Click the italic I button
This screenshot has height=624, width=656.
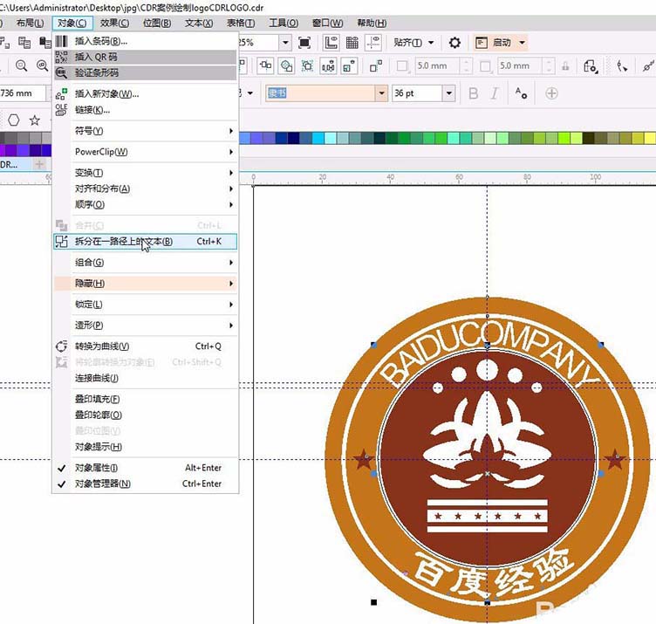coord(495,93)
